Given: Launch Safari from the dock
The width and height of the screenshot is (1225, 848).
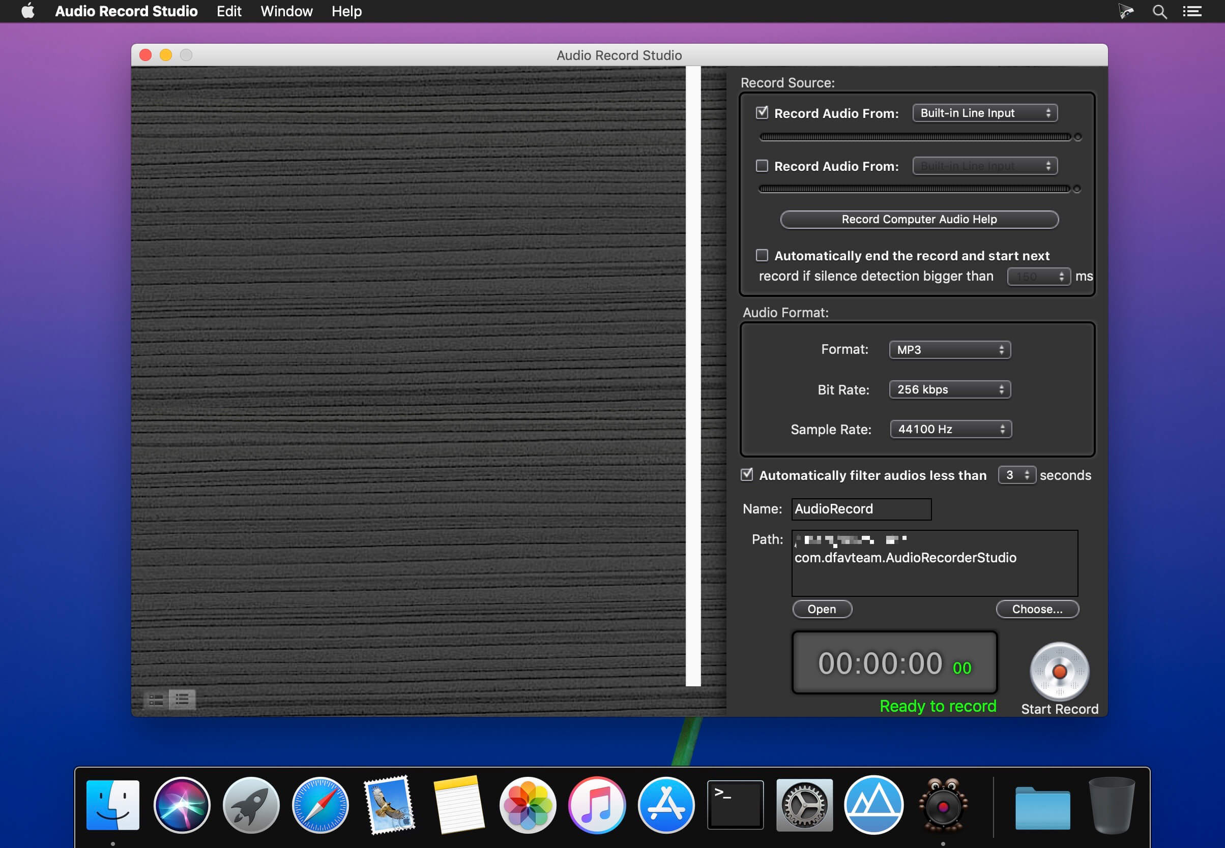Looking at the screenshot, I should click(x=320, y=805).
